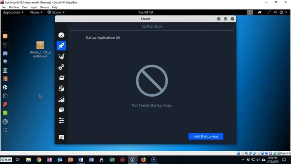
Task: Open Stacer Dashboard speedometer icon
Action: tap(61, 35)
